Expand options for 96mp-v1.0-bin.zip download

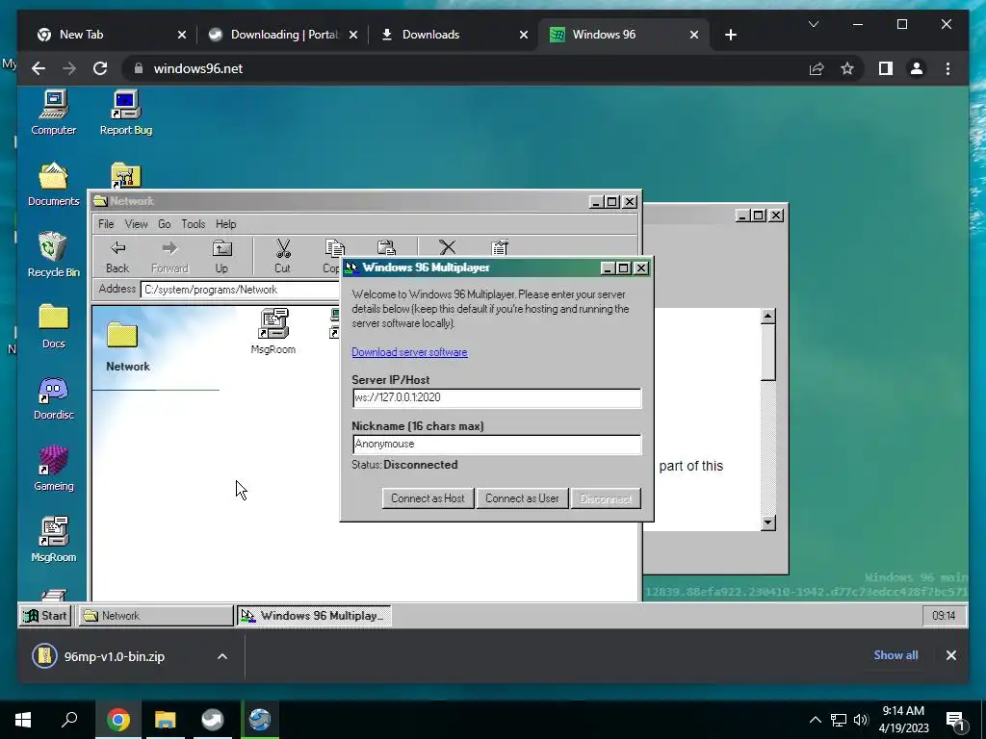click(222, 656)
